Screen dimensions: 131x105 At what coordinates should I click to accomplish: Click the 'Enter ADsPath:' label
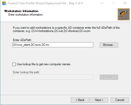point(22,40)
